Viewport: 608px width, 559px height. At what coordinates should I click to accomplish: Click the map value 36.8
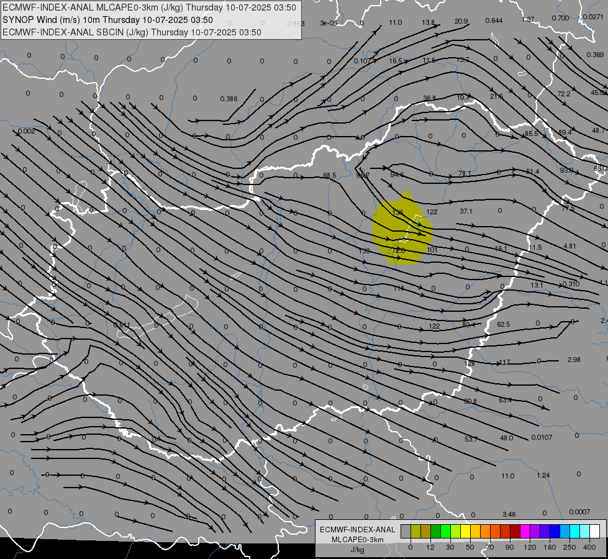coord(429,99)
